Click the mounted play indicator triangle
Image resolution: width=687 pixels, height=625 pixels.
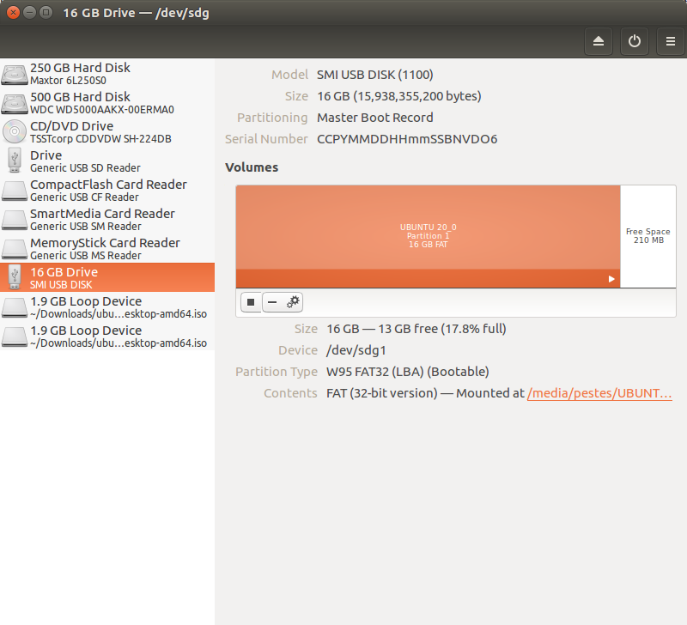pyautogui.click(x=611, y=279)
